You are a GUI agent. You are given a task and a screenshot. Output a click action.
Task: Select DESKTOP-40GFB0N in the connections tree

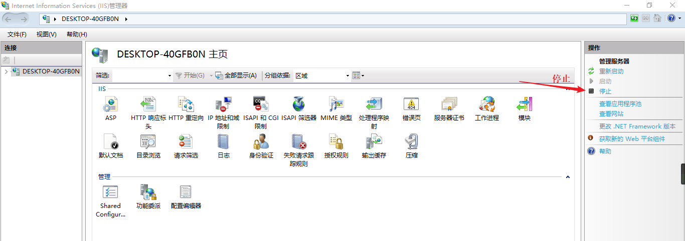click(x=51, y=71)
